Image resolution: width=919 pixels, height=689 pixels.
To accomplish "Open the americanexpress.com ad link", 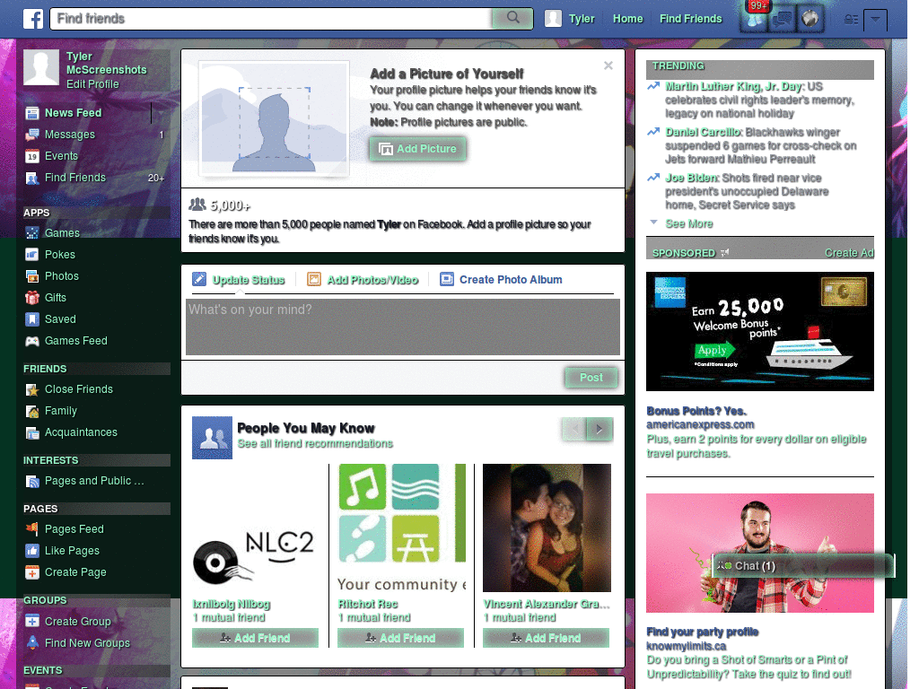I will coord(700,424).
